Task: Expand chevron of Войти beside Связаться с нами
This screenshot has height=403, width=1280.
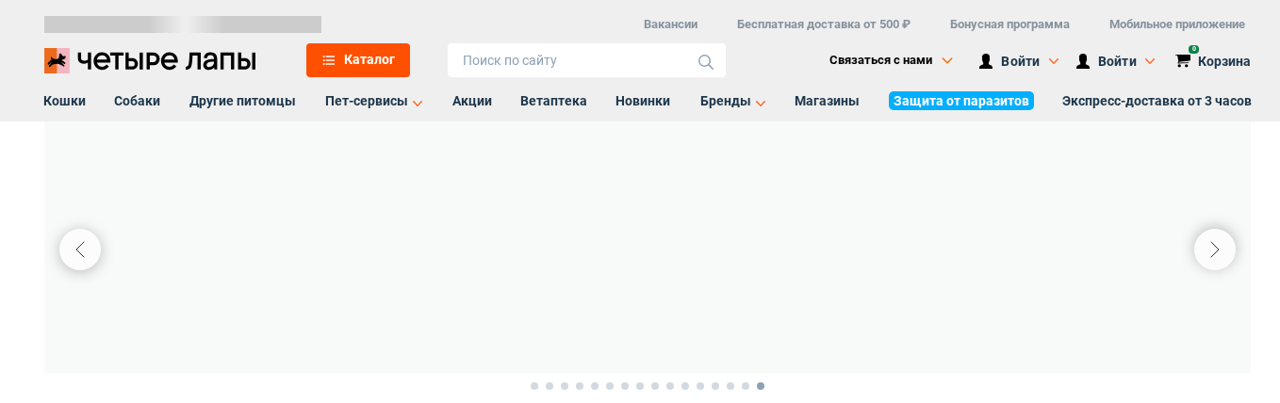Action: (1054, 61)
